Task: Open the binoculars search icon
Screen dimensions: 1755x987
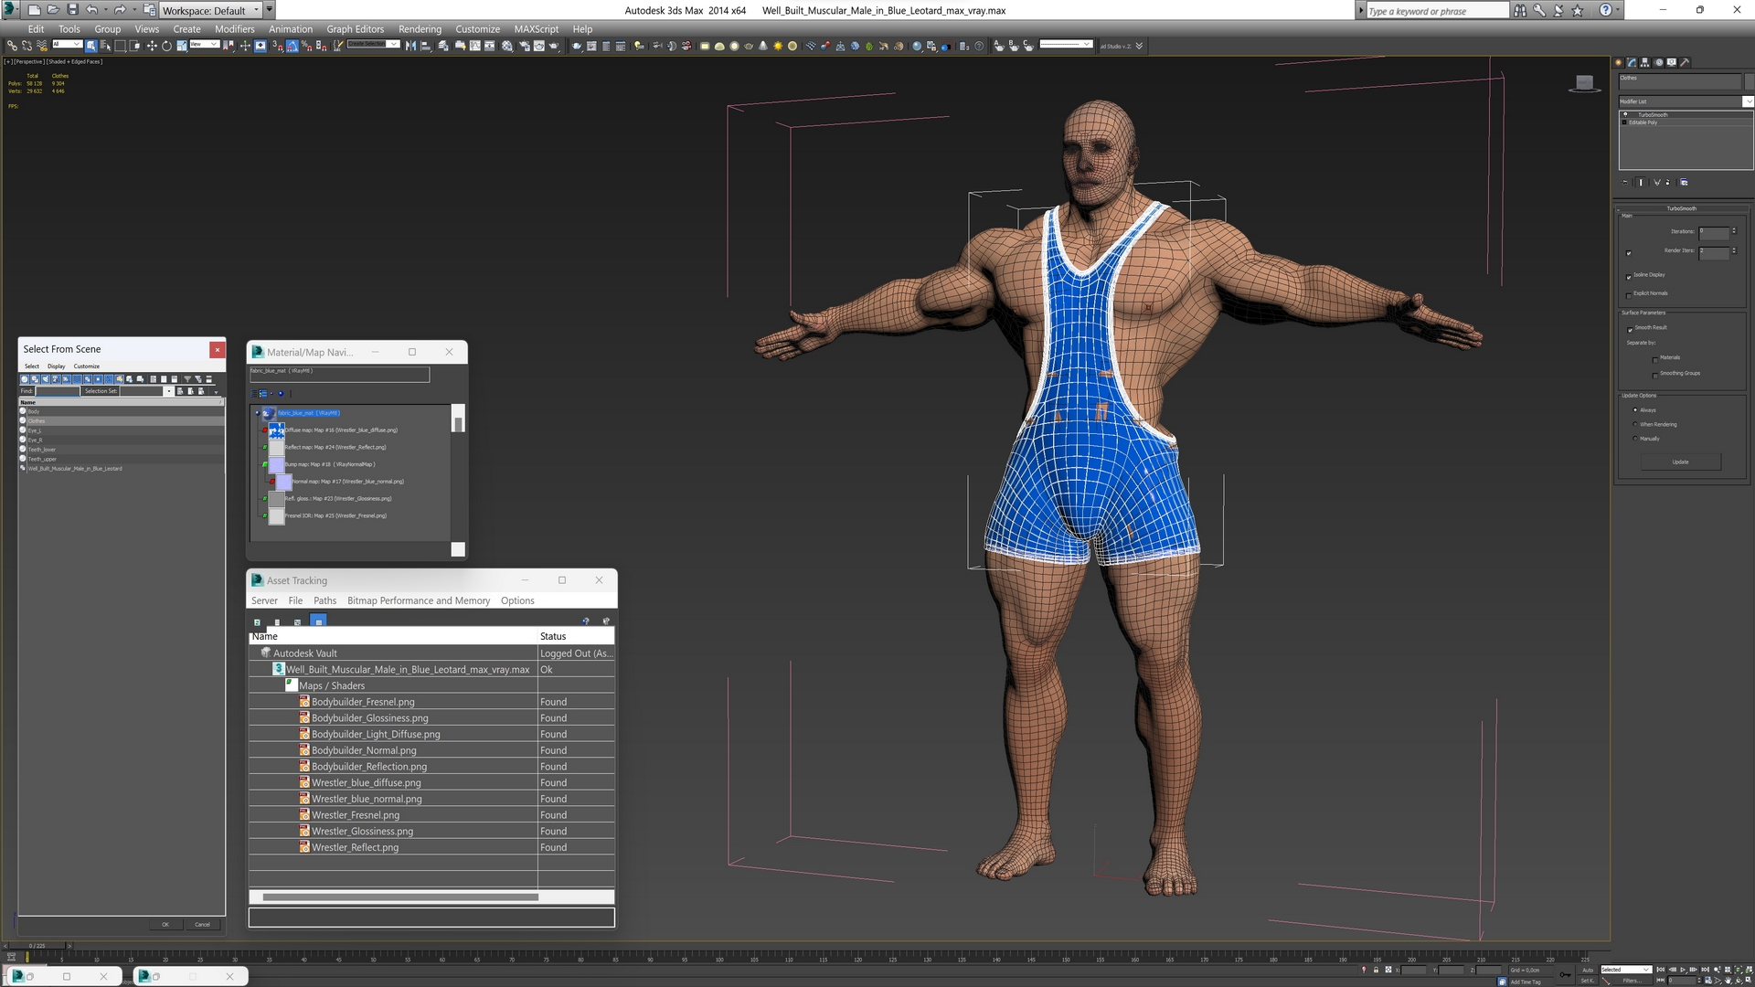Action: [1519, 10]
